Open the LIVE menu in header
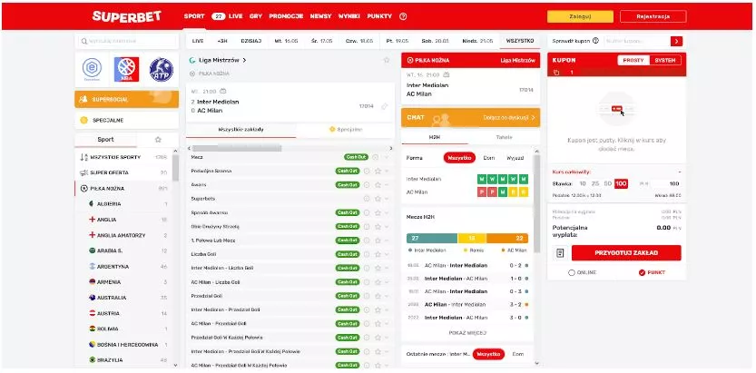Image resolution: width=756 pixels, height=373 pixels. tap(236, 16)
